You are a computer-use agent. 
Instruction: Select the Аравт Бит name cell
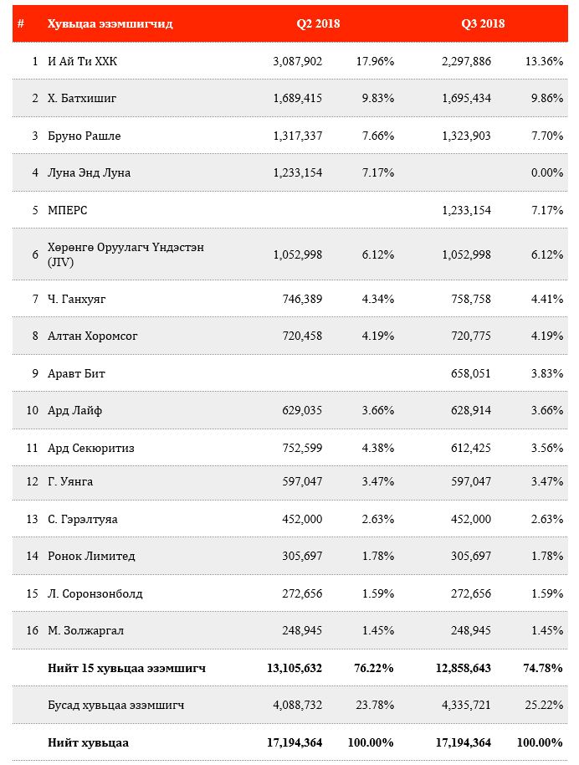(77, 373)
